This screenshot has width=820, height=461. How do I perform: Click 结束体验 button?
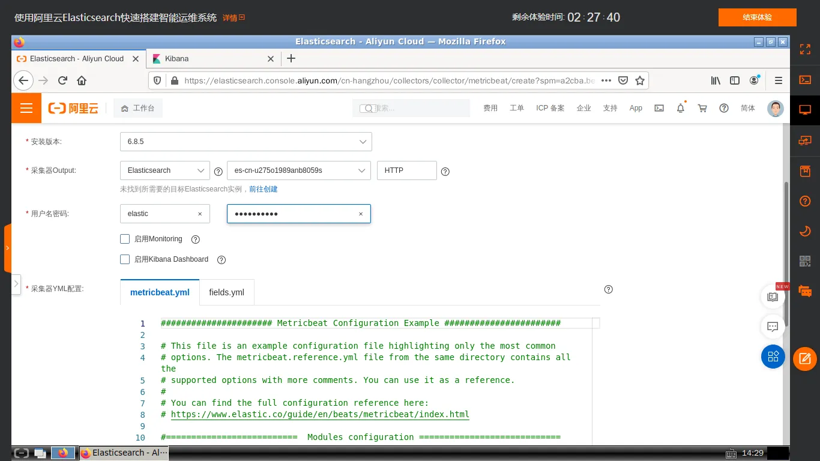pyautogui.click(x=758, y=17)
